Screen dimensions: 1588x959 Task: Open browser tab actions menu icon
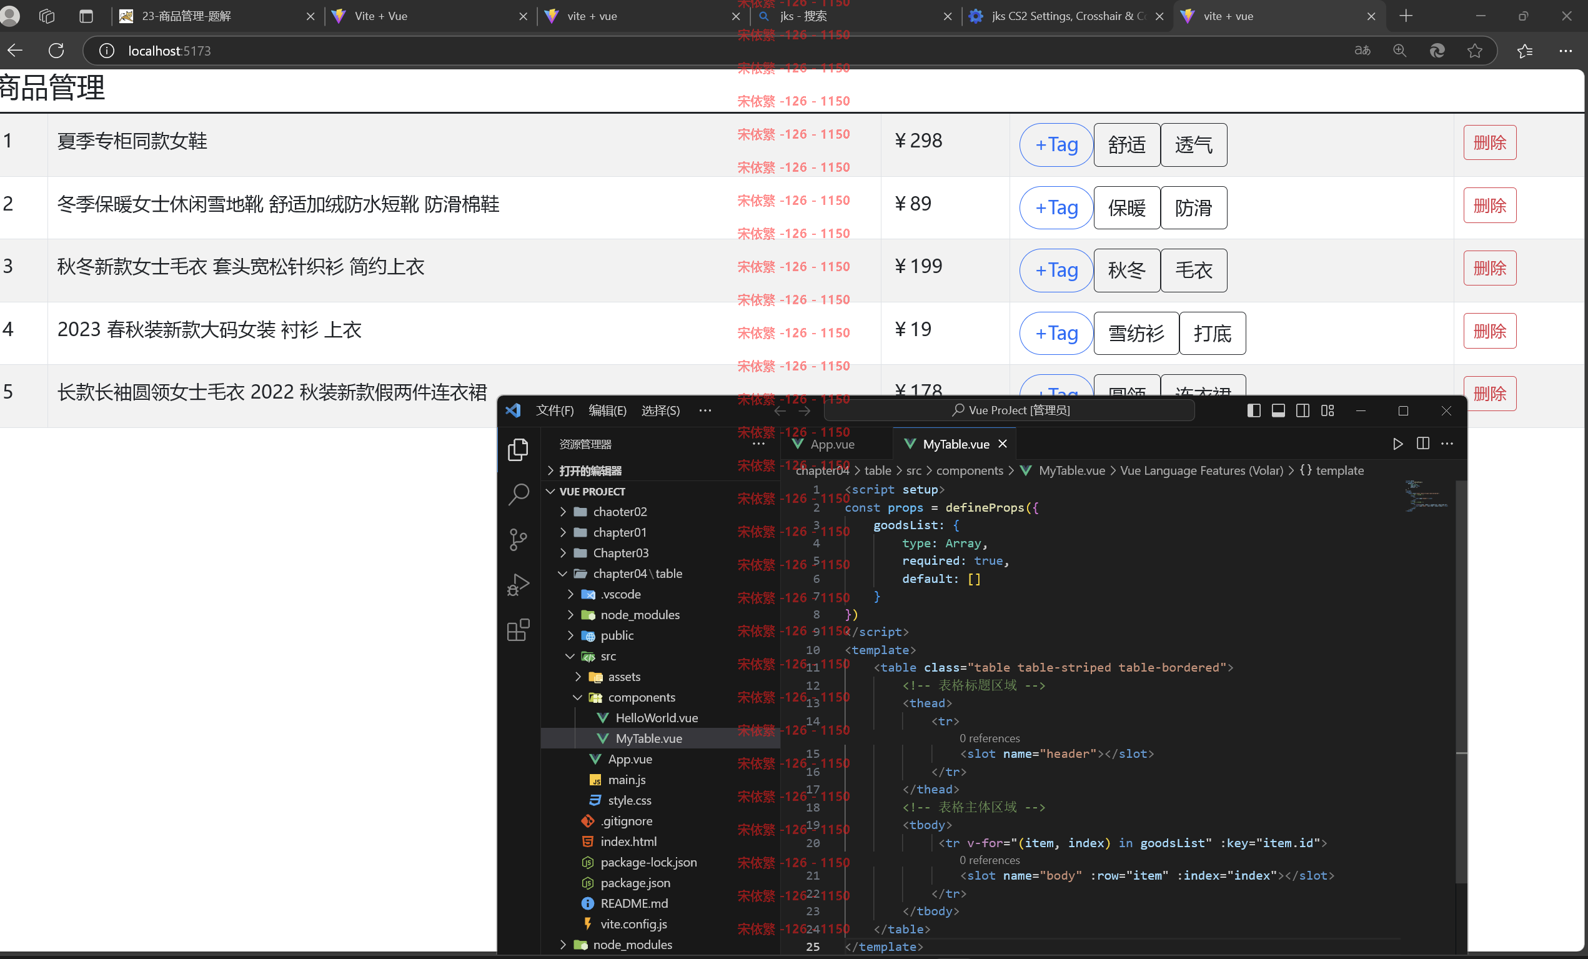click(x=86, y=16)
